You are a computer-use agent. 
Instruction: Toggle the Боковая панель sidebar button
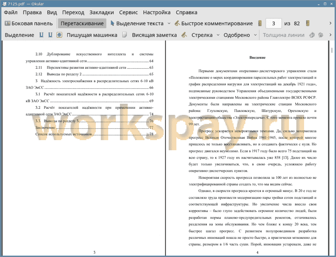29,24
